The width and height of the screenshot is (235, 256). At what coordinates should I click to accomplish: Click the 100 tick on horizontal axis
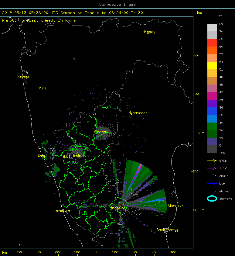point(115,252)
